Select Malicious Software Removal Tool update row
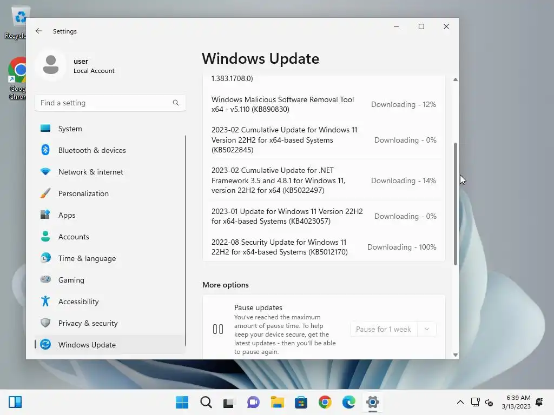554x415 pixels. 324,104
